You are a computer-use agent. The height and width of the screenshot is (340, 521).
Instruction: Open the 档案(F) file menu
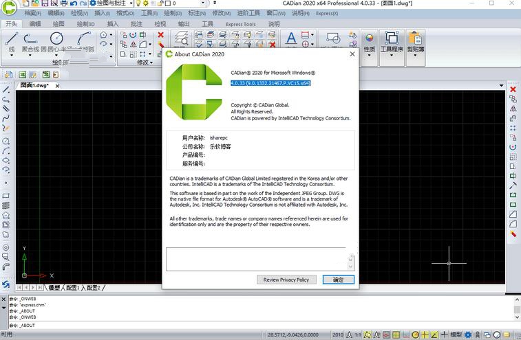(x=33, y=13)
